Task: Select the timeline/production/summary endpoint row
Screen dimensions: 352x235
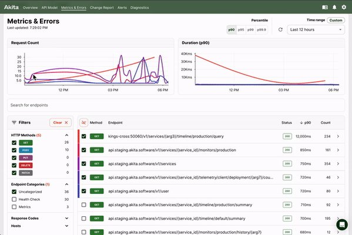Action: pyautogui.click(x=83, y=204)
